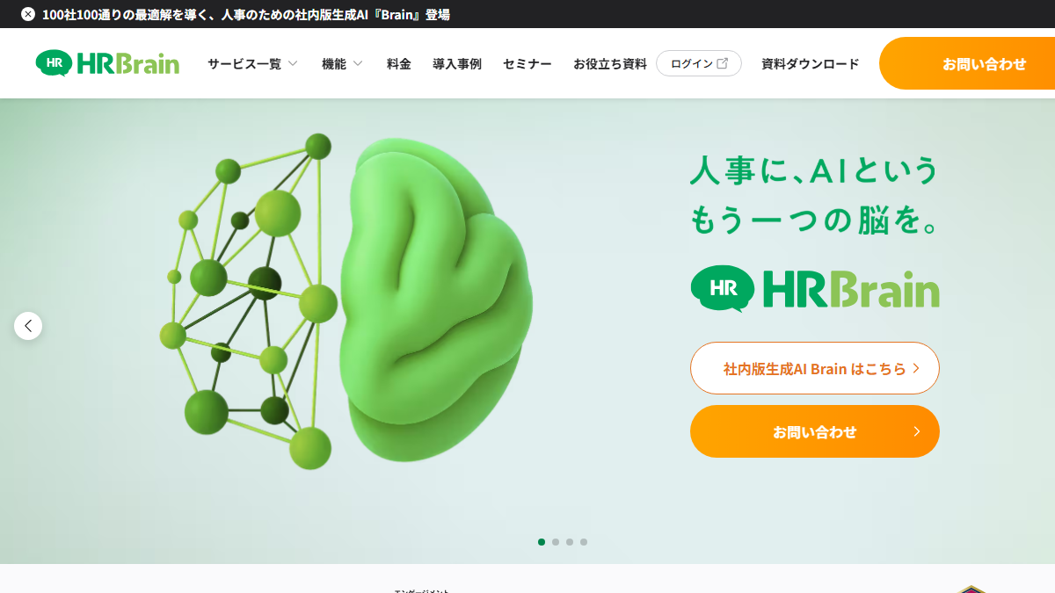Select the second carousel dot
This screenshot has height=593, width=1055.
tap(556, 542)
